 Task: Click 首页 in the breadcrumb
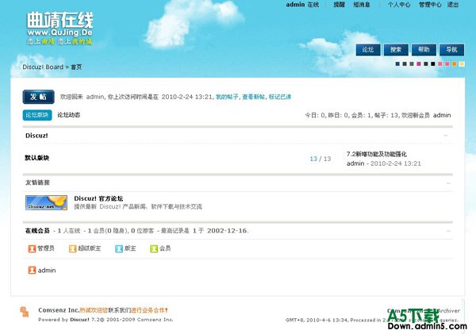point(76,67)
